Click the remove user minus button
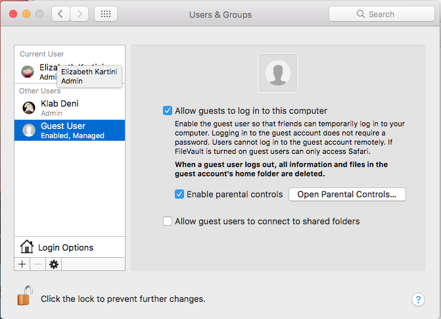 [37, 264]
